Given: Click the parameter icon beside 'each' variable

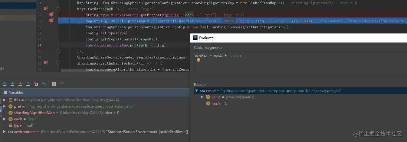Looking at the screenshot, I should coord(10,119).
